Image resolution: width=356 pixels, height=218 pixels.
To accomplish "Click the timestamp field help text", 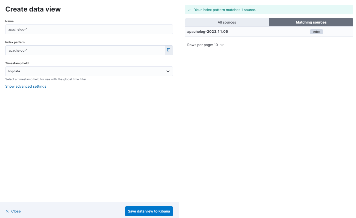I will (46, 79).
